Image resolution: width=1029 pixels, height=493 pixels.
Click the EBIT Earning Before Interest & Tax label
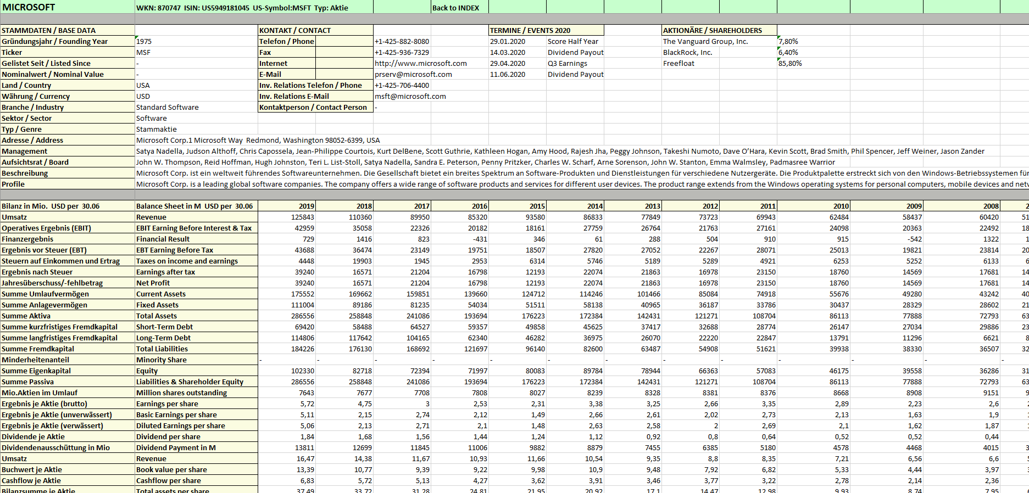197,228
